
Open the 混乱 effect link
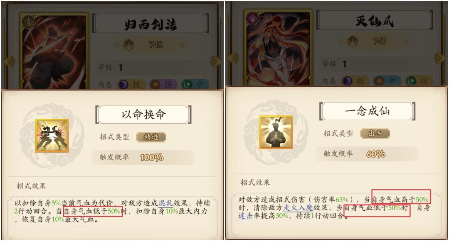[165, 203]
